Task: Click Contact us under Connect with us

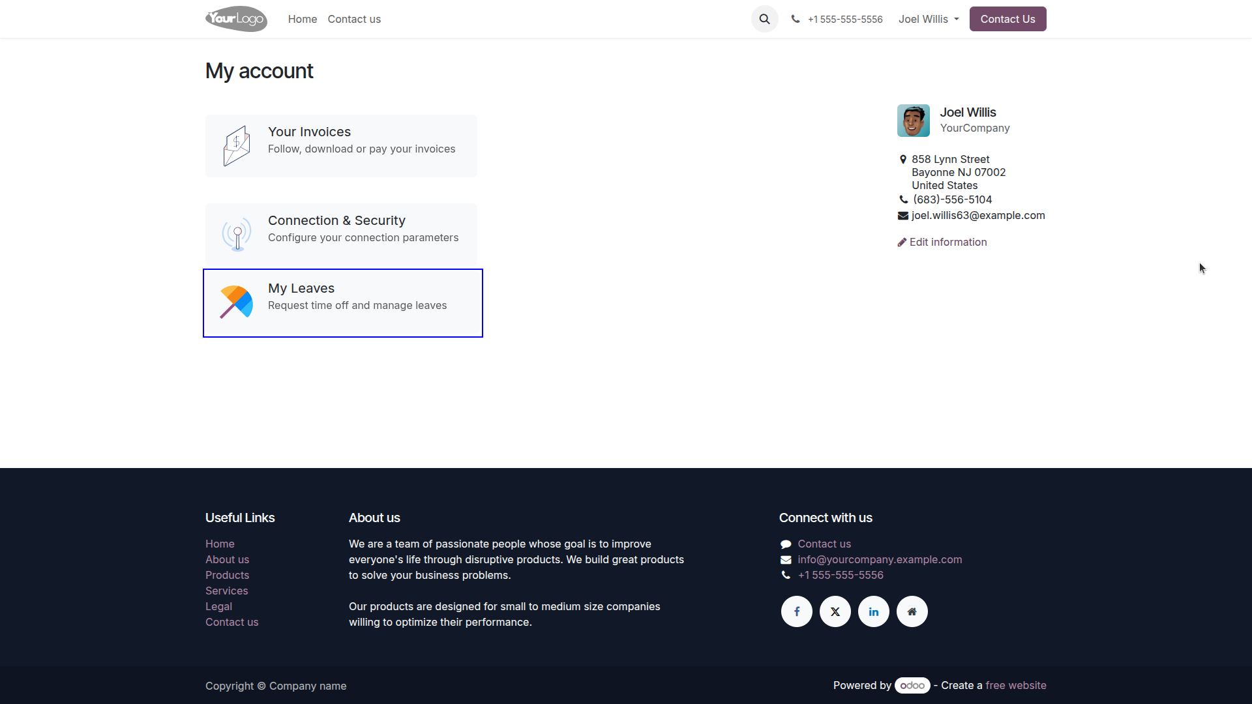Action: (x=824, y=544)
